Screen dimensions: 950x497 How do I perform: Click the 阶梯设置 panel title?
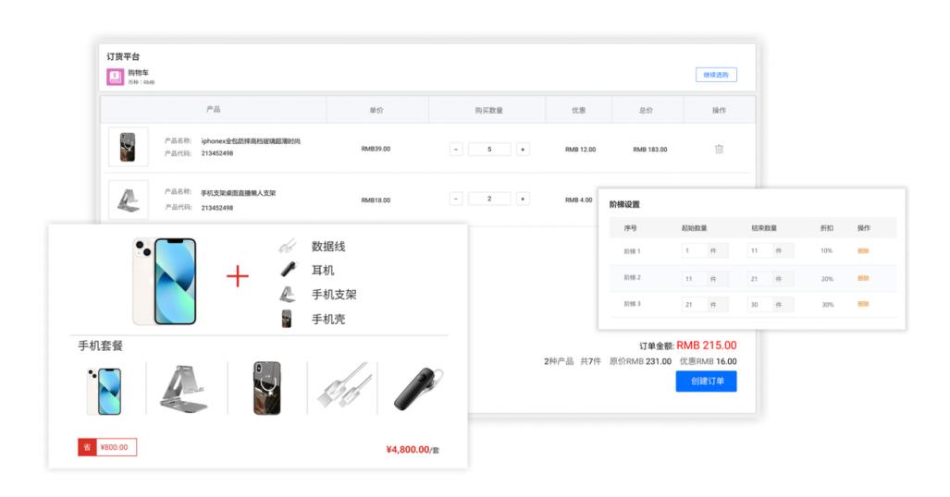(x=624, y=204)
